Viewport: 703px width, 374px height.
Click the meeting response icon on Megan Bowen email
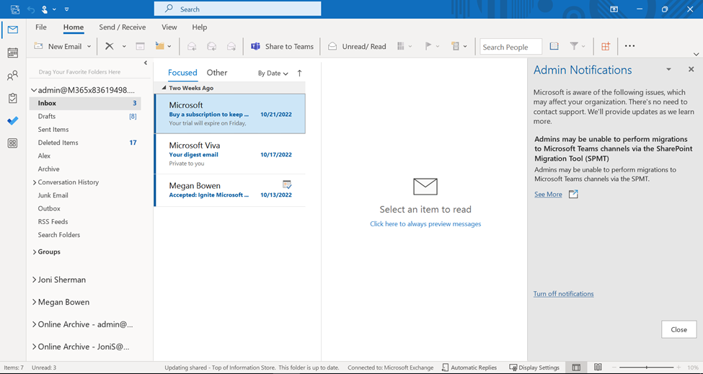[x=287, y=184]
